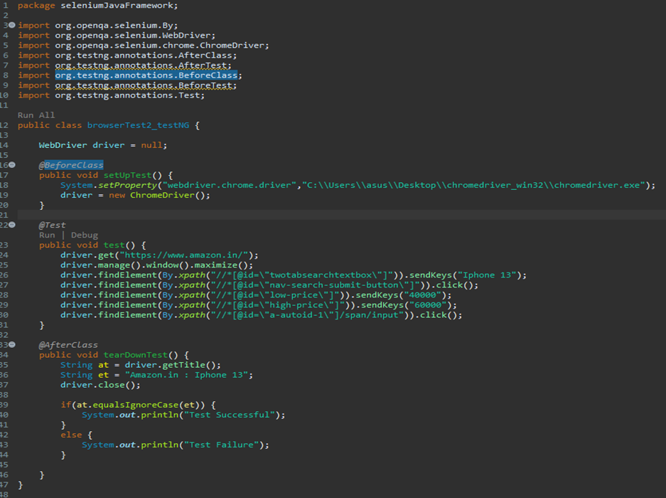Click the twotabsearchtextbox xpath string

coord(302,275)
